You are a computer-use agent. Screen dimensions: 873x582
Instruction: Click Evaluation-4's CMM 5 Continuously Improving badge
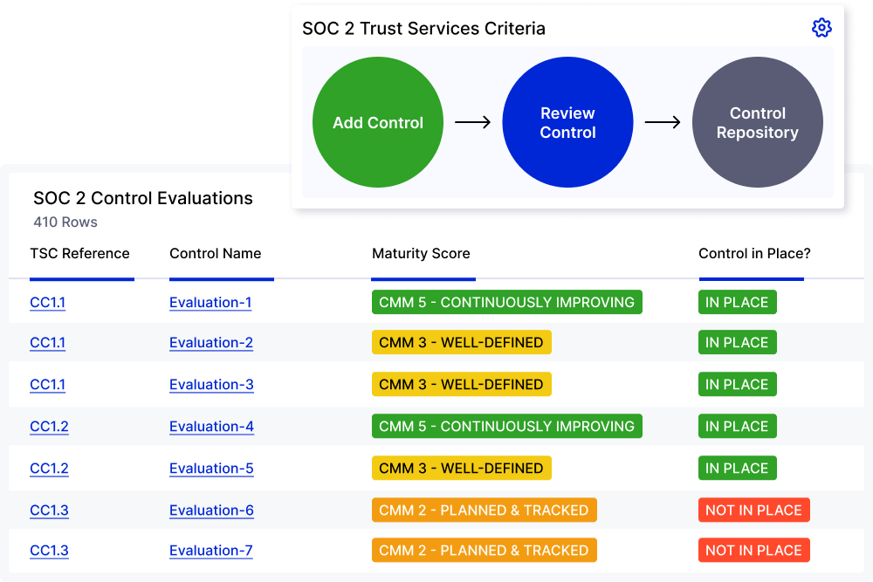[x=506, y=426]
